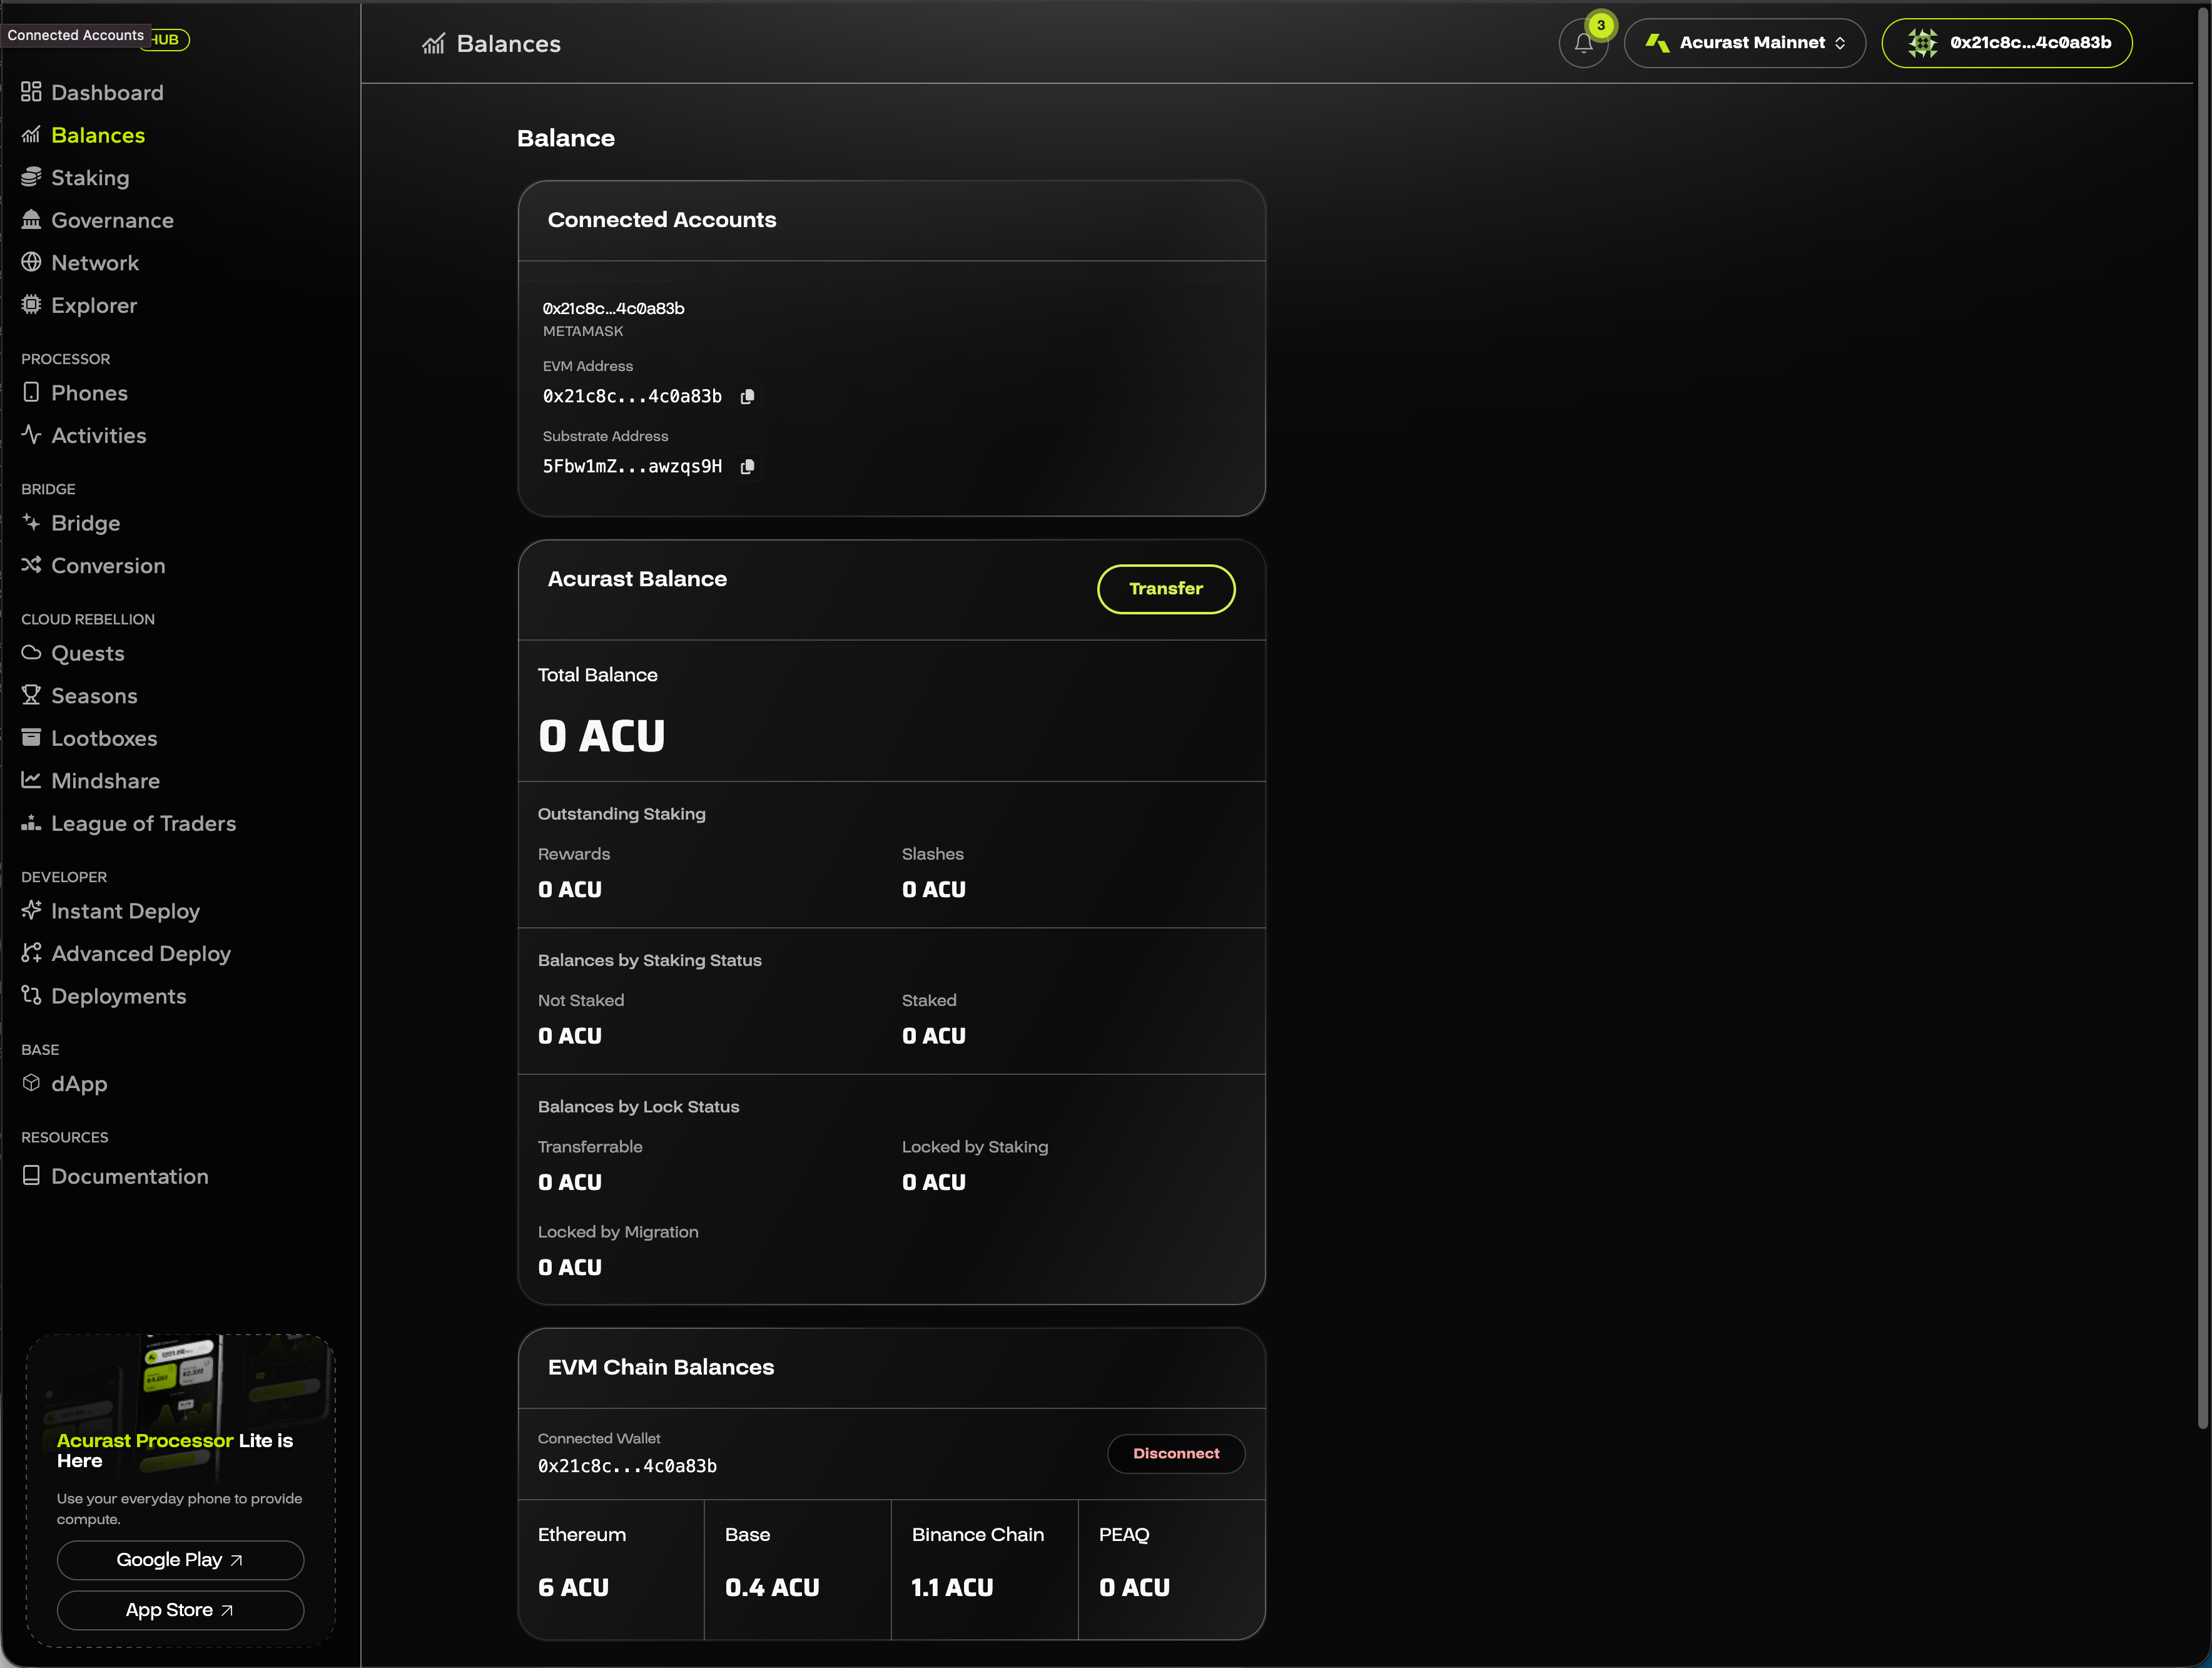Screen dimensions: 2212x1668
Task: Copy the EVM Address using the copy icon
Action: (747, 396)
